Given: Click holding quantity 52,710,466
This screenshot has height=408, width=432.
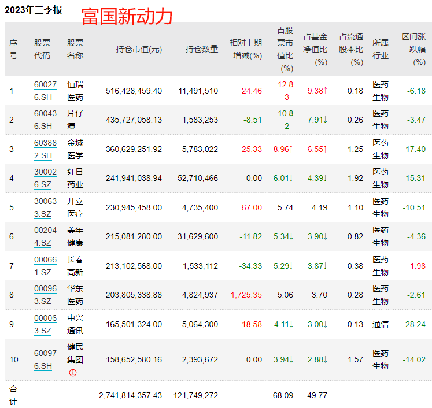Looking at the screenshot, I should (x=198, y=178).
